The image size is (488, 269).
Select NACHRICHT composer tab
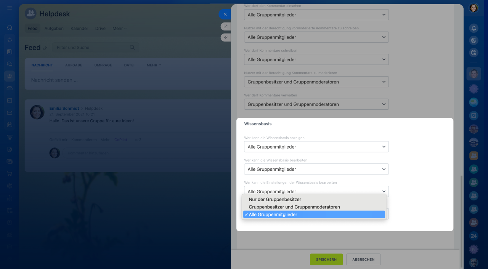click(x=42, y=65)
